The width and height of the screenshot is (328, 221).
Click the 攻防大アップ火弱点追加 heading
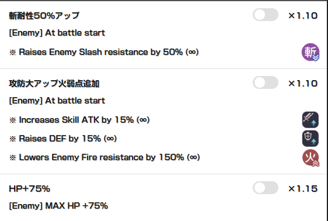[54, 84]
